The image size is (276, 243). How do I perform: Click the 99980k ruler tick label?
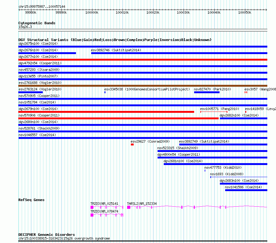click(31, 12)
